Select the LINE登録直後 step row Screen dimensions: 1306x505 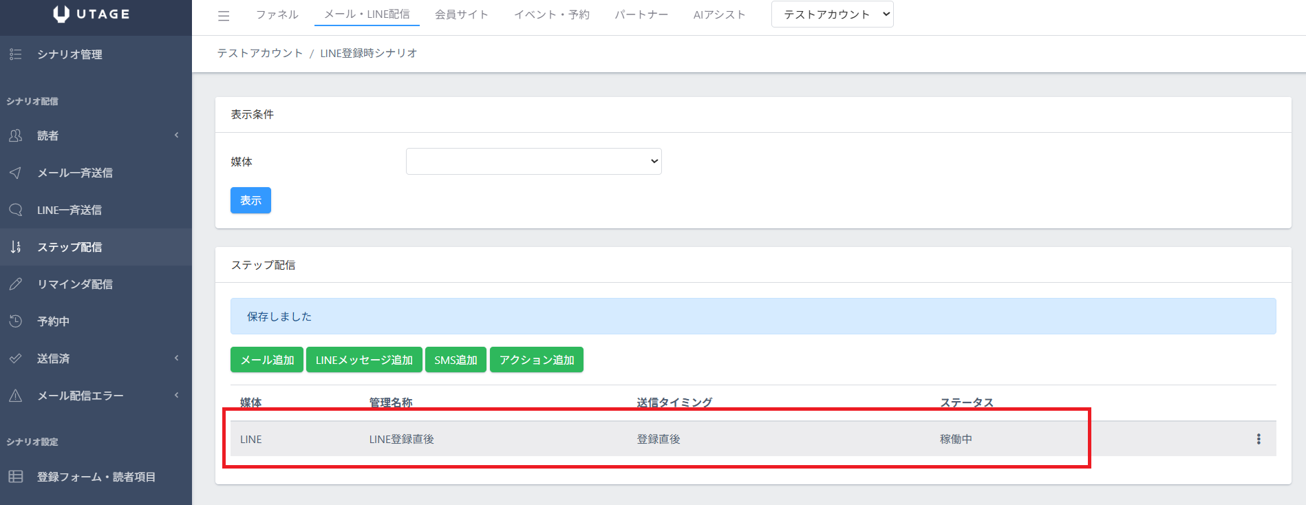click(x=401, y=439)
